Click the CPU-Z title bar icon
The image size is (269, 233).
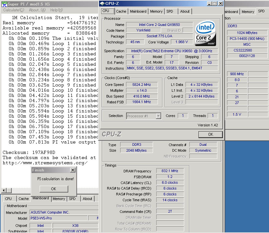[x=102, y=4]
